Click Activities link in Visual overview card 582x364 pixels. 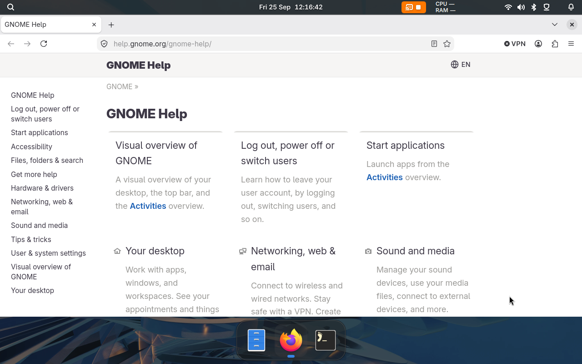tap(148, 206)
